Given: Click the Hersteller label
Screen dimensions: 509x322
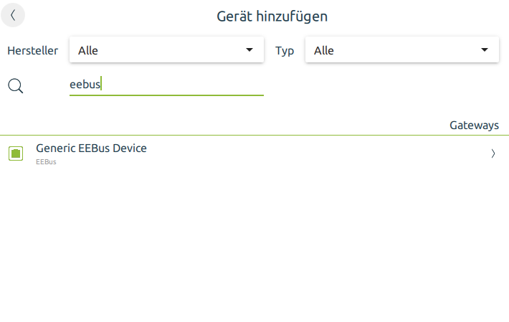Looking at the screenshot, I should [x=33, y=51].
